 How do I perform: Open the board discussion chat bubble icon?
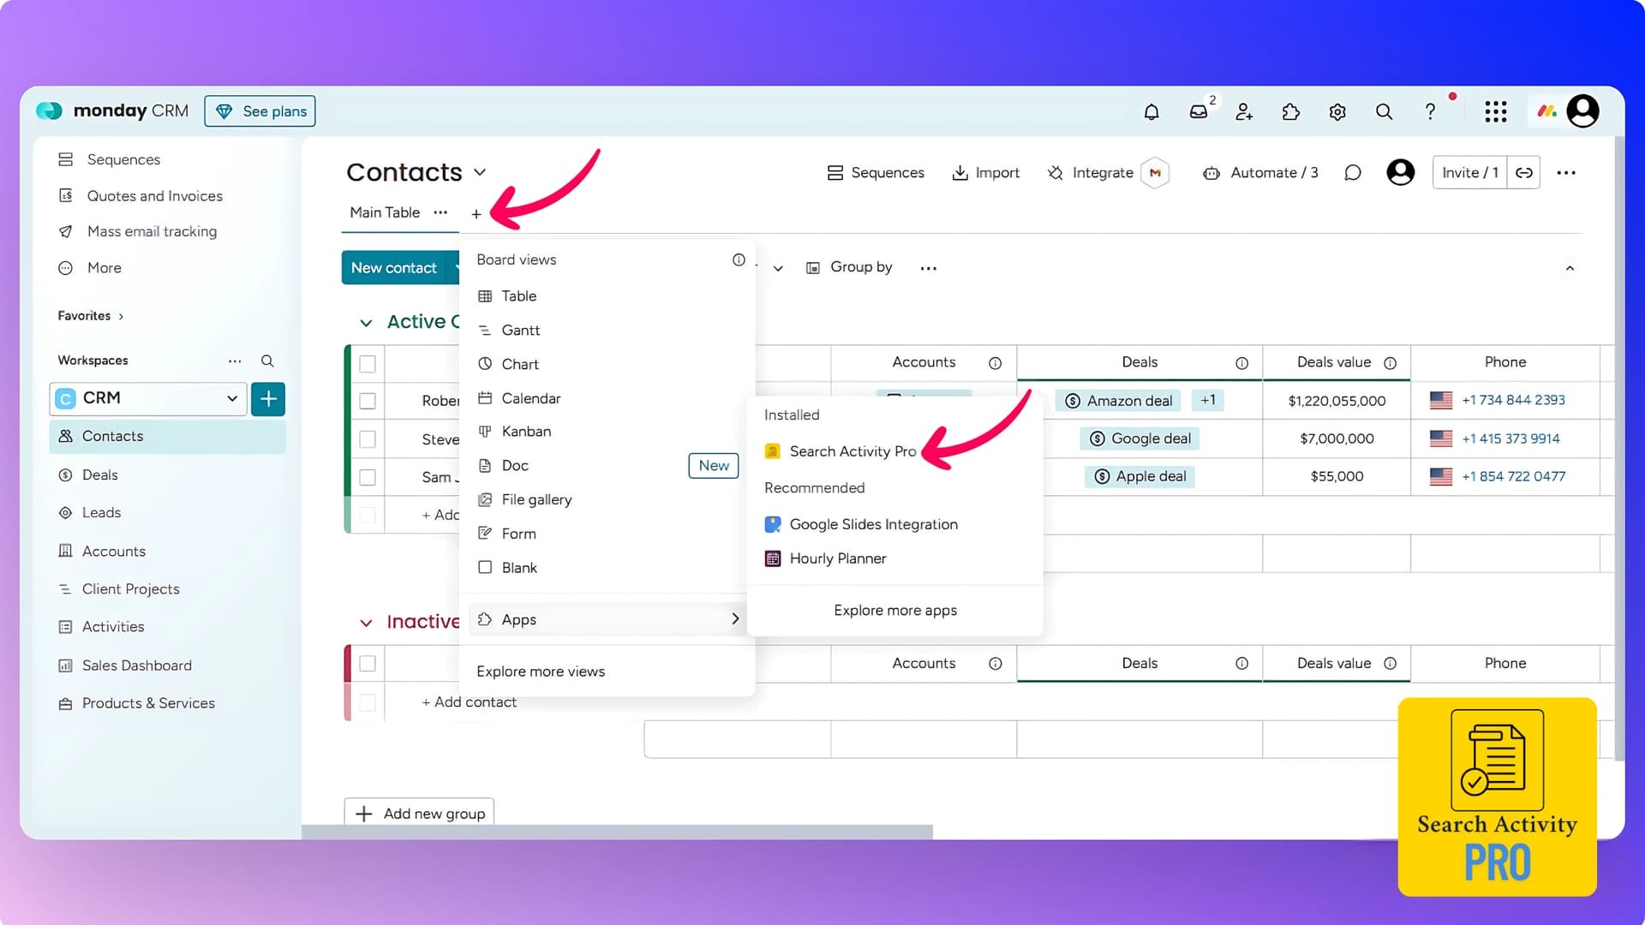pos(1353,173)
